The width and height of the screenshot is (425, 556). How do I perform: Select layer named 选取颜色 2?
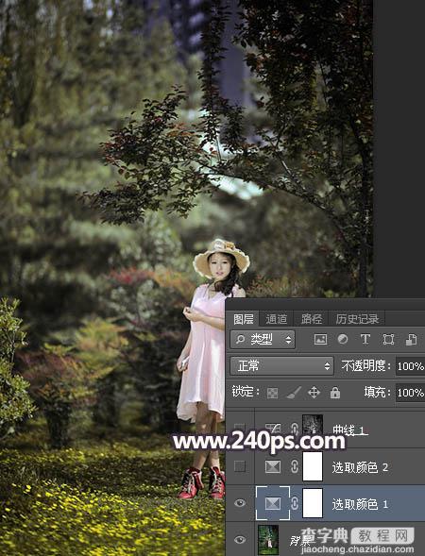click(x=360, y=467)
